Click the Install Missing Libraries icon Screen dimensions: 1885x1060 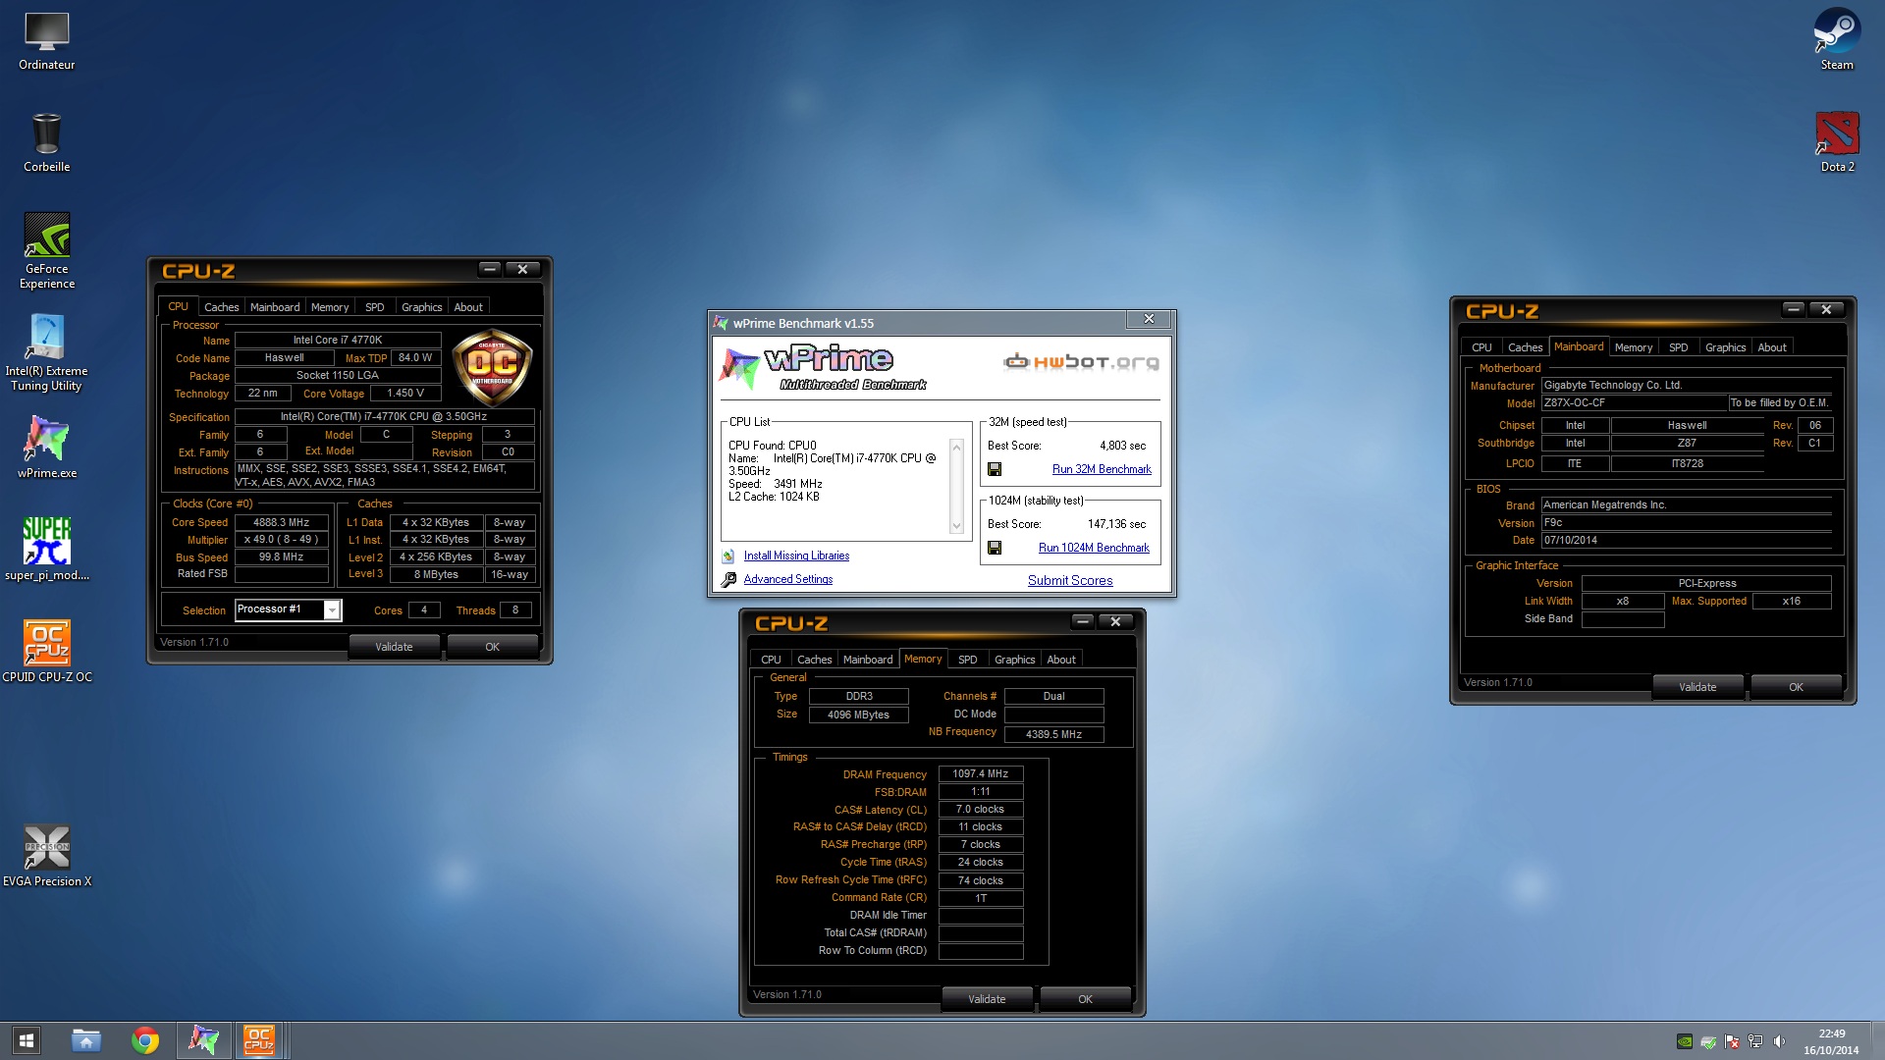coord(728,556)
